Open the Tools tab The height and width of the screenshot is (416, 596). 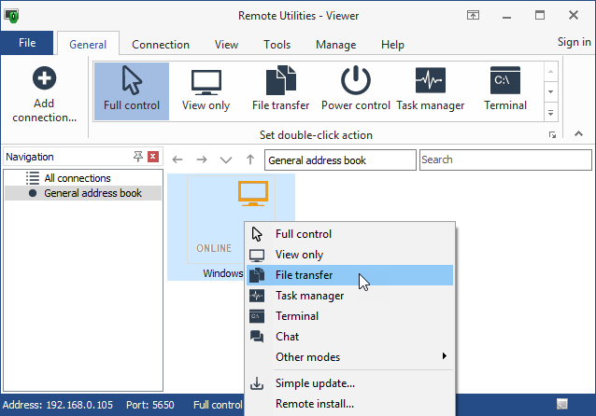277,45
